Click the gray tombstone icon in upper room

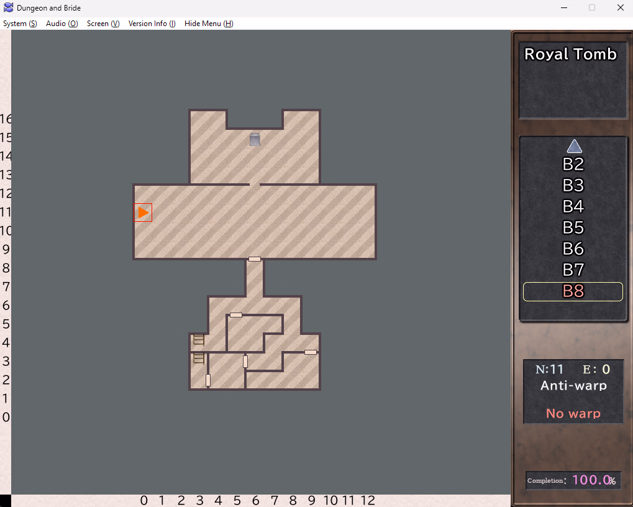coord(255,140)
